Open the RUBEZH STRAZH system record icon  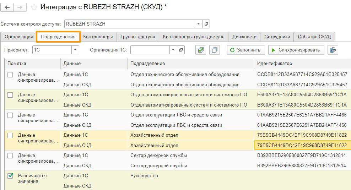point(206,24)
